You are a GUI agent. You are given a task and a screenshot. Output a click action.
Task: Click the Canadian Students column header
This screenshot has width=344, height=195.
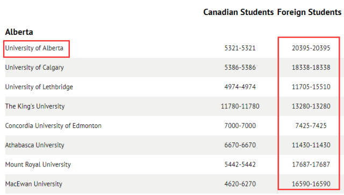tap(239, 12)
